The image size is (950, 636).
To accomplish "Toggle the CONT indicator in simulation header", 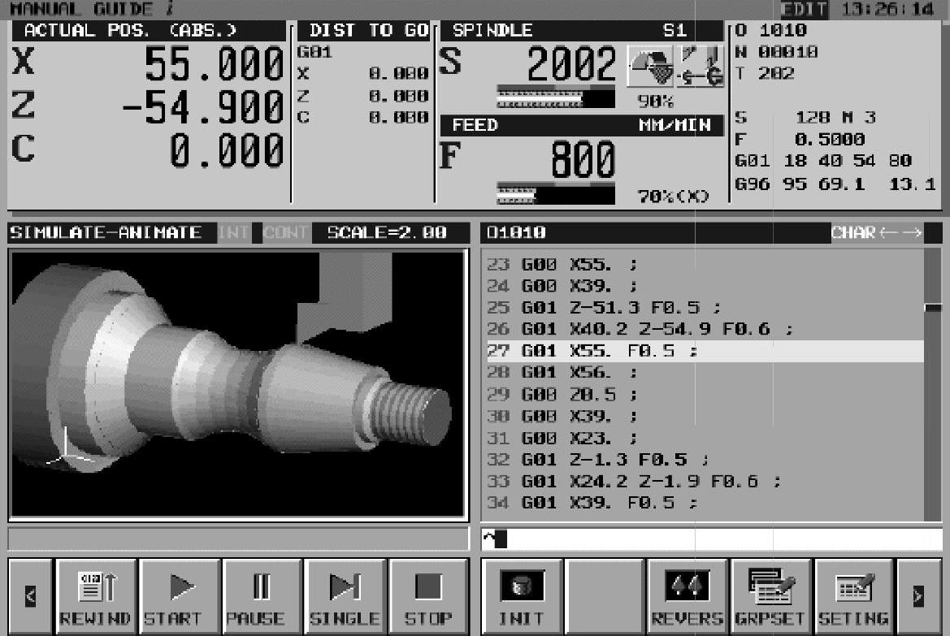I will tap(285, 232).
